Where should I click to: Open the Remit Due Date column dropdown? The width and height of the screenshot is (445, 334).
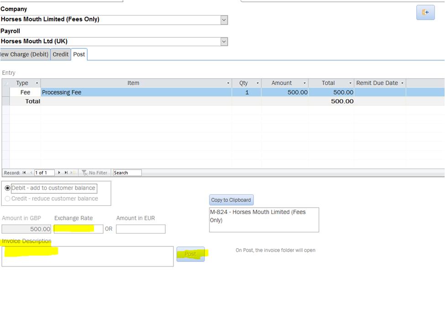click(x=402, y=83)
